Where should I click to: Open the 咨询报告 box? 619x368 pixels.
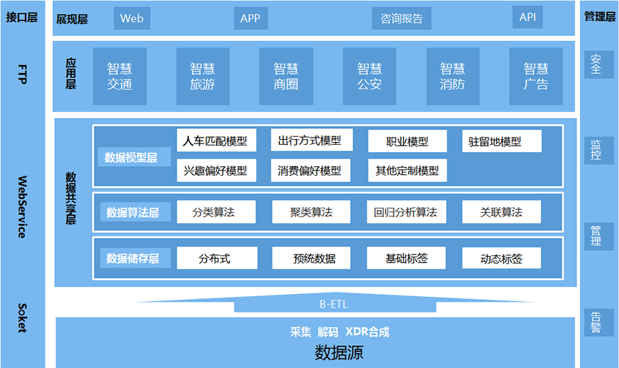[x=397, y=18]
